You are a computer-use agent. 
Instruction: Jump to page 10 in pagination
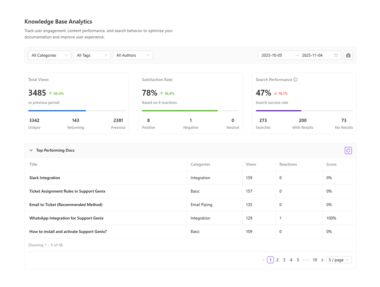pos(315,260)
